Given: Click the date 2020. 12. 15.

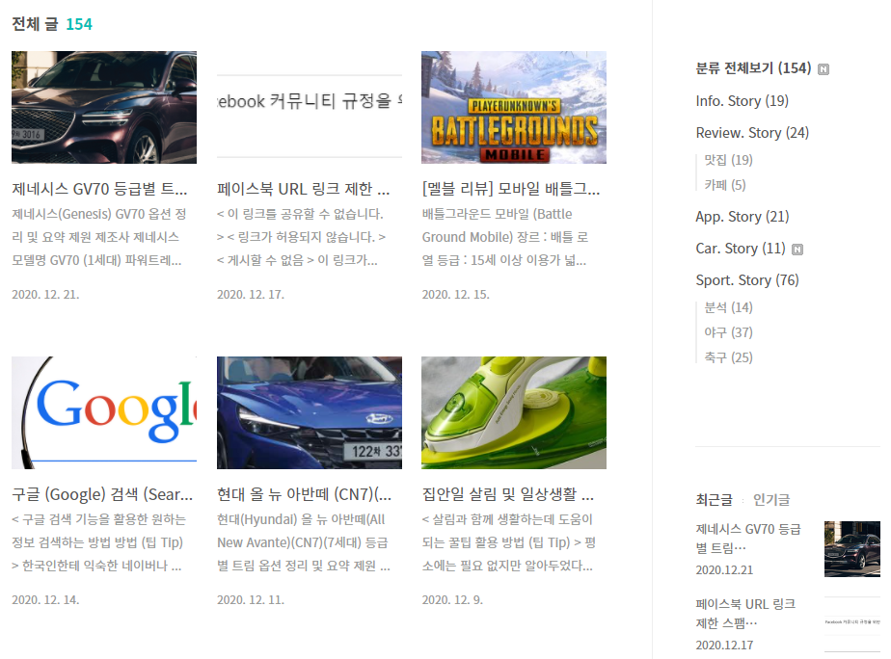Looking at the screenshot, I should [x=456, y=295].
